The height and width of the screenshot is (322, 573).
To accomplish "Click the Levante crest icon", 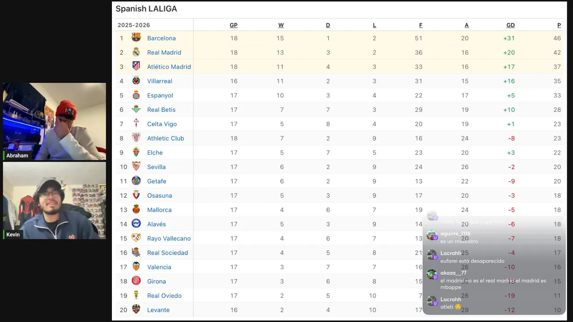I will coord(136,310).
